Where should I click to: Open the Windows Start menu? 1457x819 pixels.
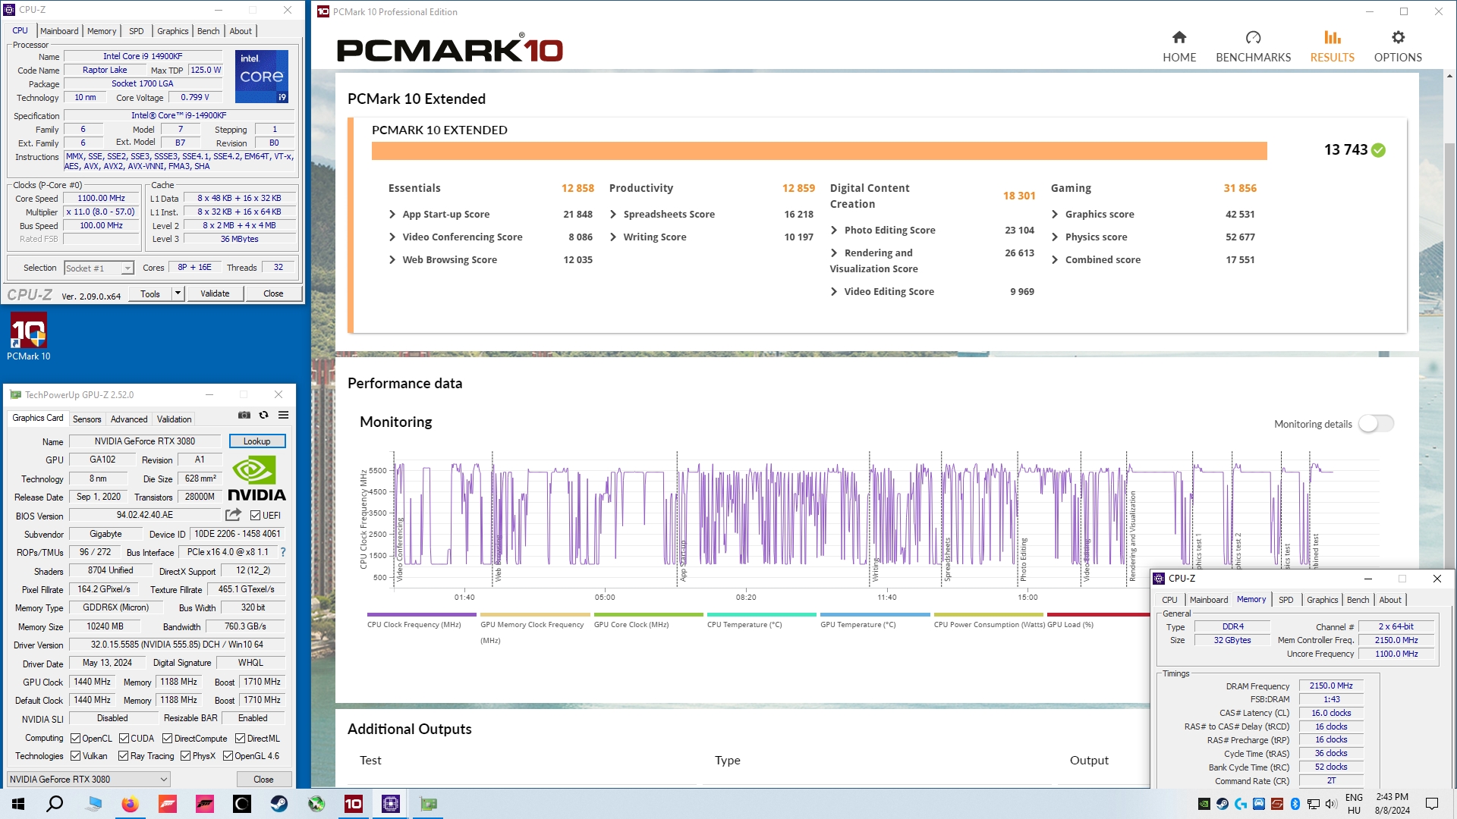(x=18, y=804)
